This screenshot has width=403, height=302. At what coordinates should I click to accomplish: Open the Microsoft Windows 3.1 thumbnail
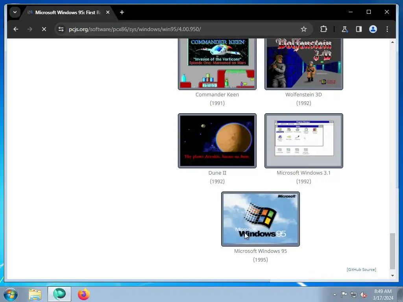[303, 141]
